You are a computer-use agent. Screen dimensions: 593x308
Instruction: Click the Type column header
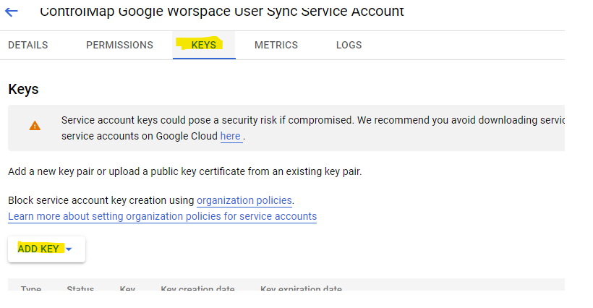tap(31, 289)
